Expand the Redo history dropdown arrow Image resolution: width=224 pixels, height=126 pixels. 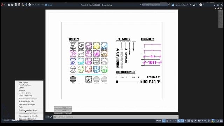tap(41, 5)
